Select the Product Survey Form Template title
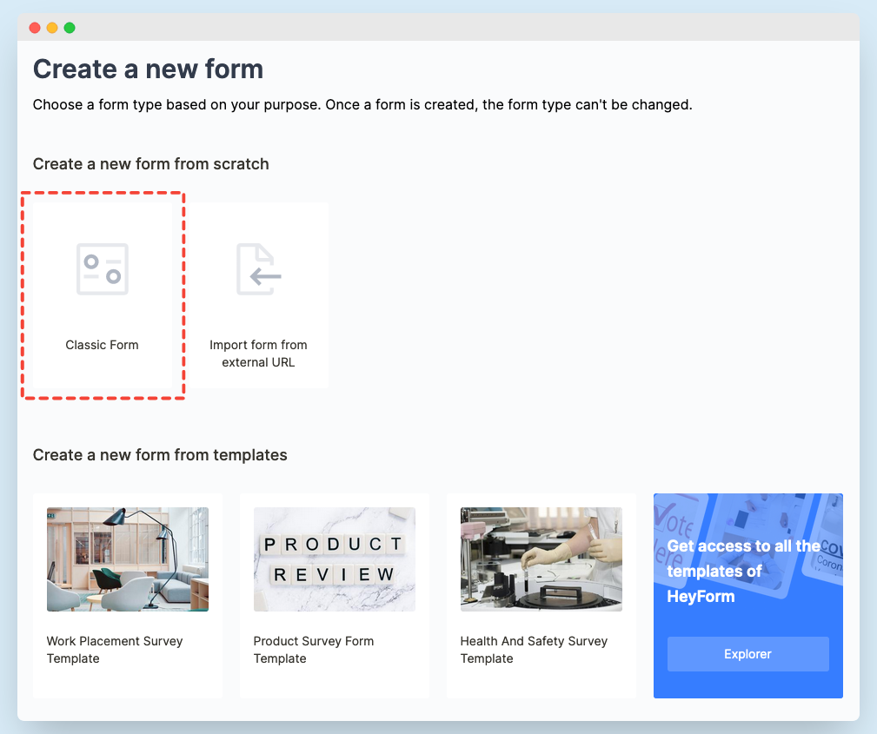 tap(313, 650)
